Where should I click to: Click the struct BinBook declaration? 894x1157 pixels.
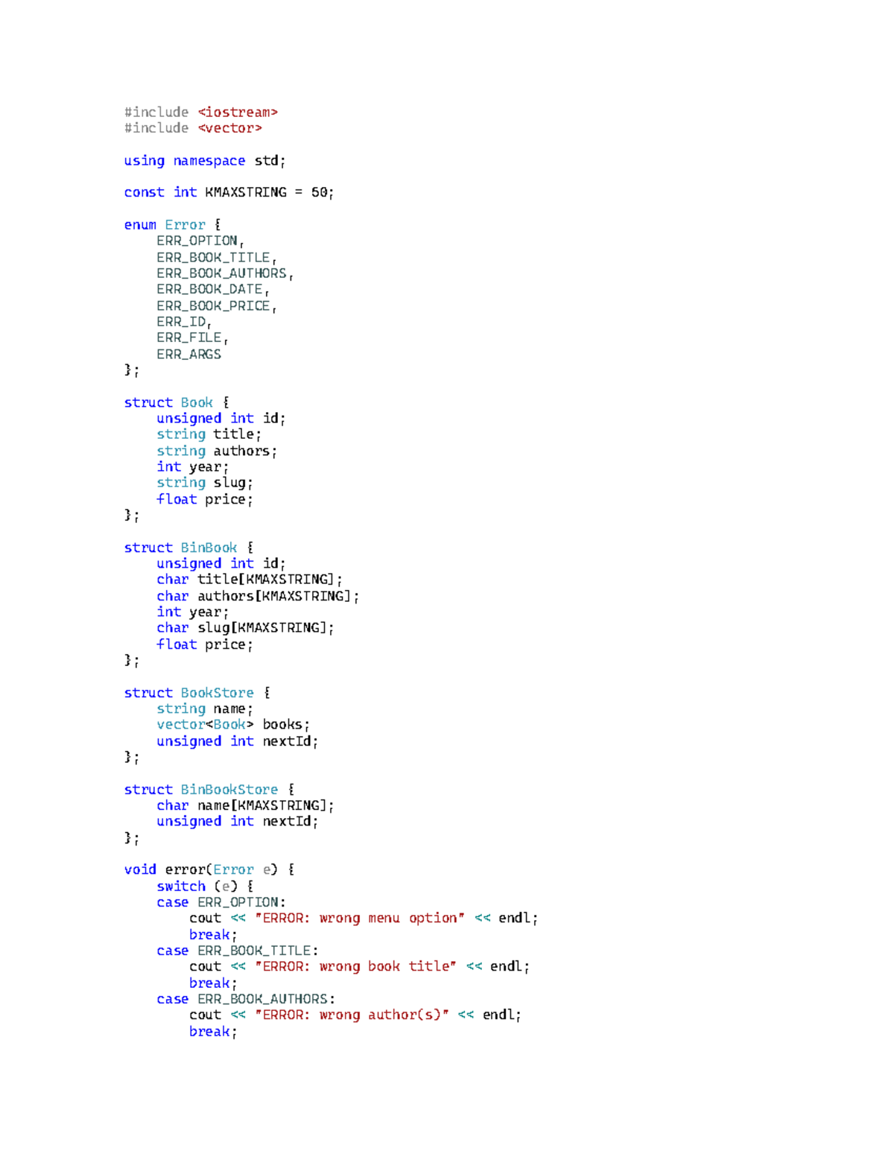click(x=180, y=547)
